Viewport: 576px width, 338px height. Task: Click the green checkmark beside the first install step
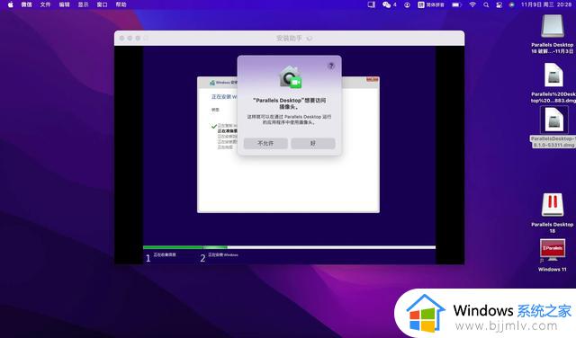coord(213,126)
